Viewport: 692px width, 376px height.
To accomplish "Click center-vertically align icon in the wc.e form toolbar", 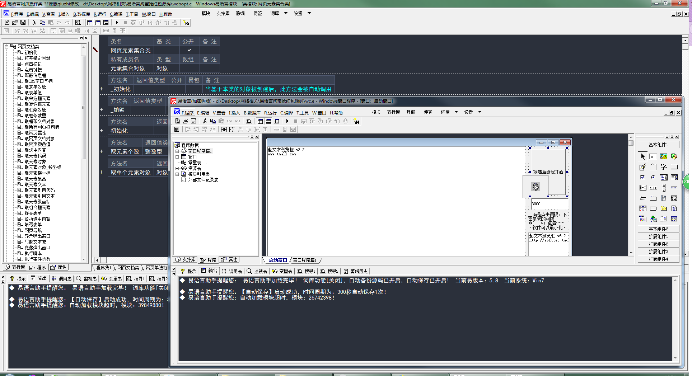I will (232, 130).
